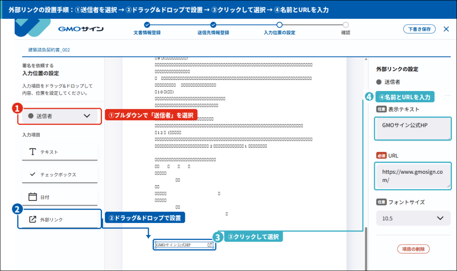
Task: Close the editor with the X icon
Action: click(x=446, y=29)
